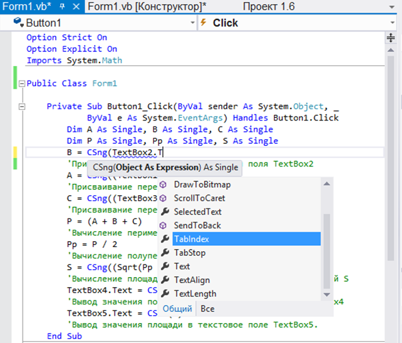The width and height of the screenshot is (402, 343).
Task: Pin the Form1.vb tab
Action: (62, 7)
